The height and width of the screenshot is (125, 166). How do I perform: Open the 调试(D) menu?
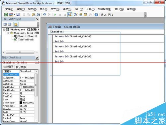[67, 9]
